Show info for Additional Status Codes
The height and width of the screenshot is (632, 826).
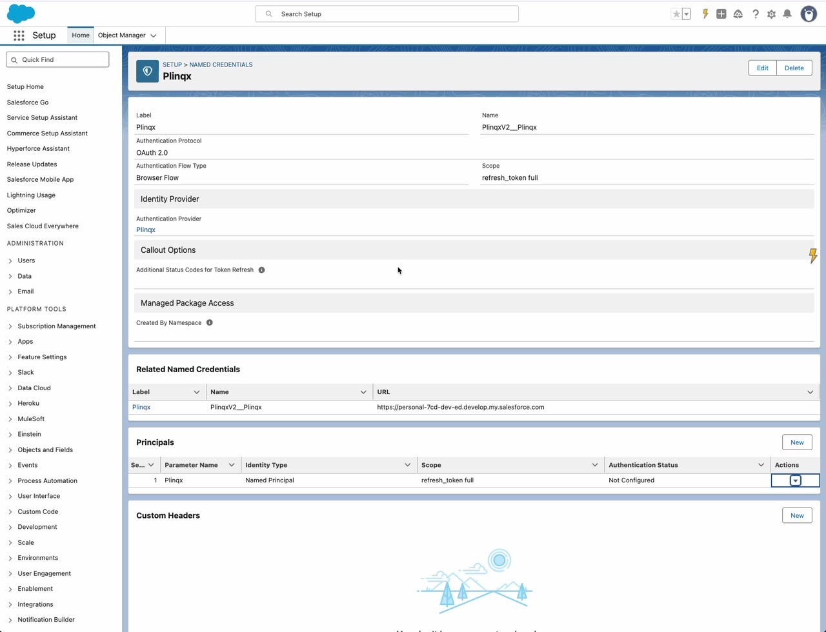tap(261, 270)
